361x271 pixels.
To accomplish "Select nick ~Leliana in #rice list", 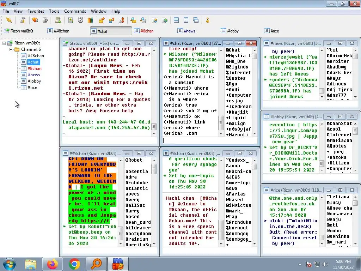I will (x=338, y=197).
